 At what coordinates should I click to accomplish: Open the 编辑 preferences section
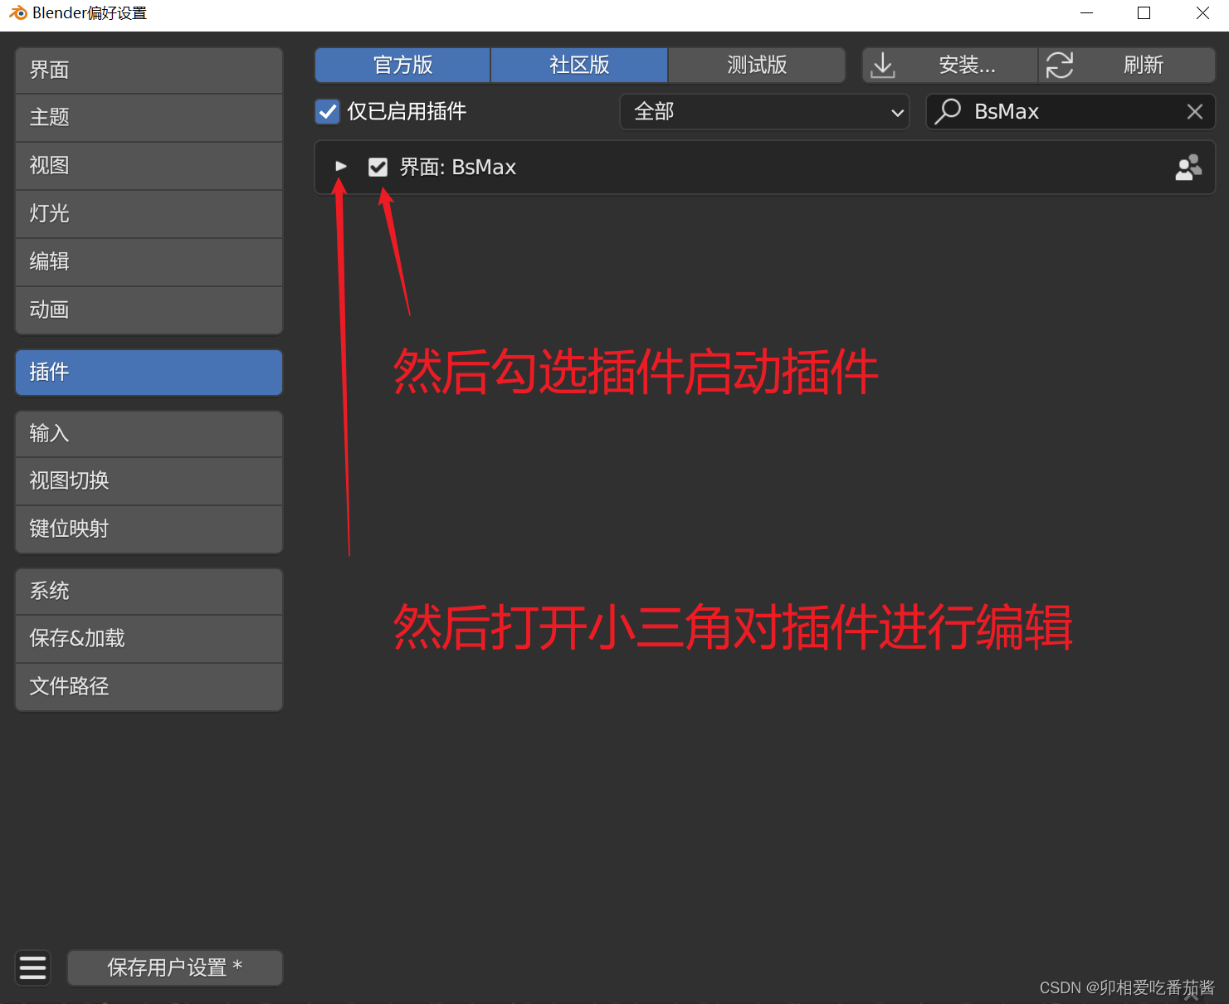[x=149, y=262]
